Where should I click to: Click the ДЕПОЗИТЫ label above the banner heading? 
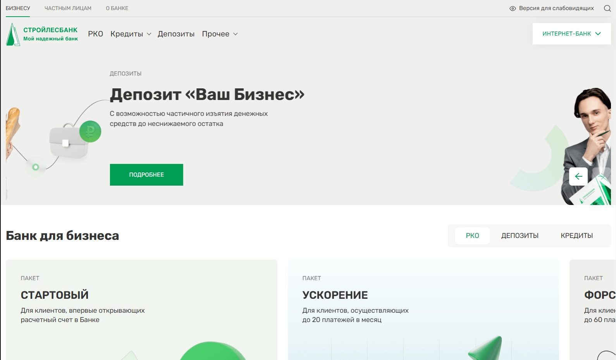(x=126, y=74)
